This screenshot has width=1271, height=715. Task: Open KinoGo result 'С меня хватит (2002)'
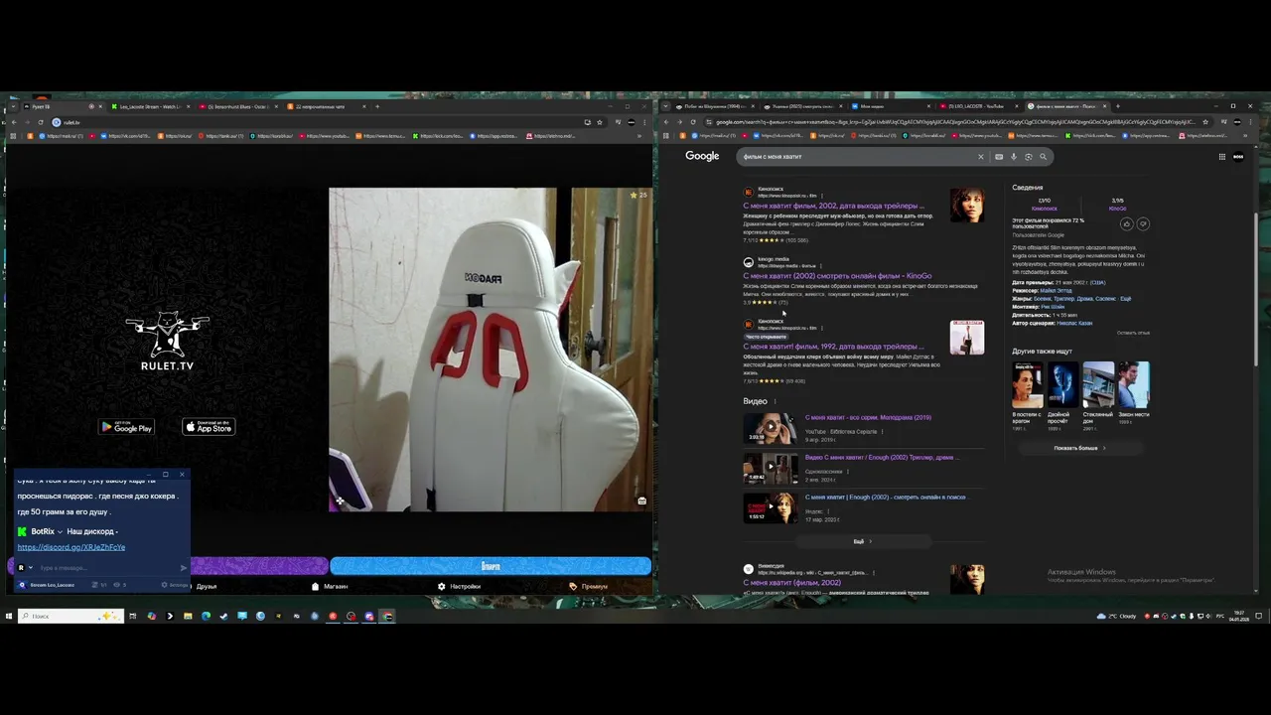pyautogui.click(x=837, y=276)
